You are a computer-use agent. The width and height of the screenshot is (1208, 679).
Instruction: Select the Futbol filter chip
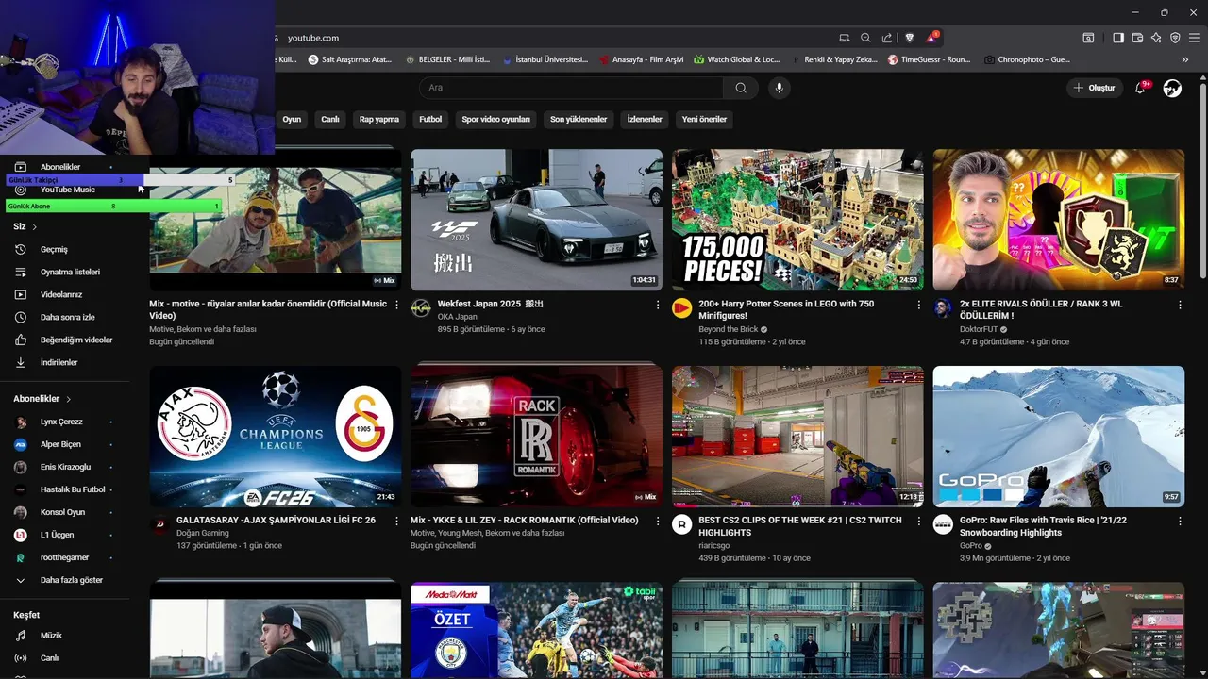(430, 119)
